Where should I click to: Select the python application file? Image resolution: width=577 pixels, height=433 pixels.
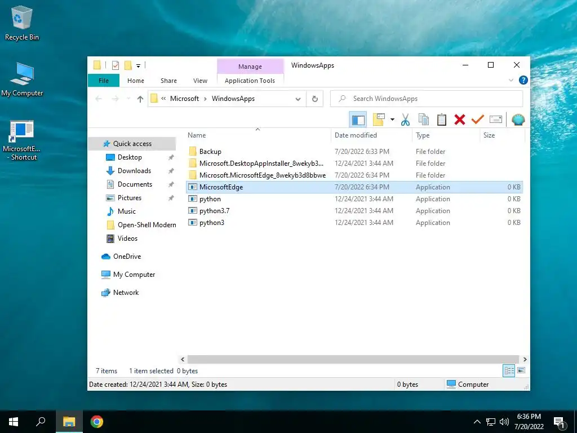pyautogui.click(x=354, y=199)
